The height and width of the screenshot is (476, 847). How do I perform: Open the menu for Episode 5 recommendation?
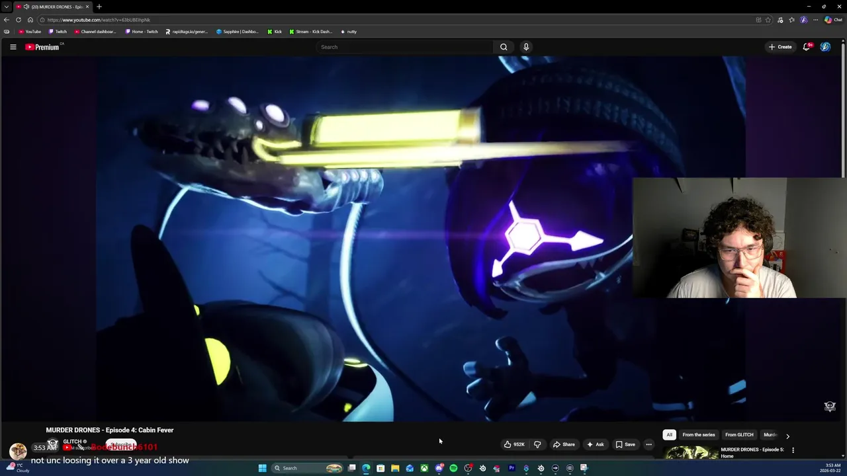click(793, 450)
